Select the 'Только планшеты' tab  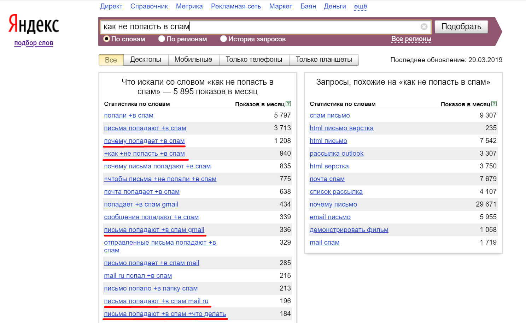[324, 60]
